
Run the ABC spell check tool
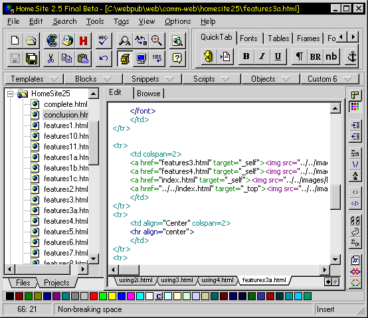tap(103, 40)
